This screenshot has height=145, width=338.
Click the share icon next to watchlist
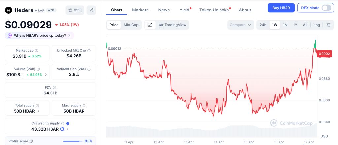[91, 10]
